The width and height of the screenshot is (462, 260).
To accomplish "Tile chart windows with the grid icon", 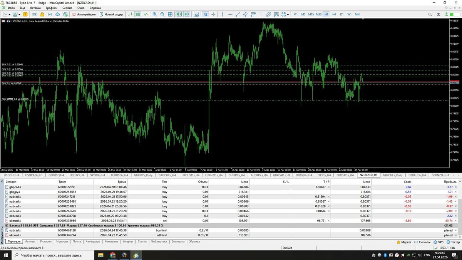I will pos(171,14).
